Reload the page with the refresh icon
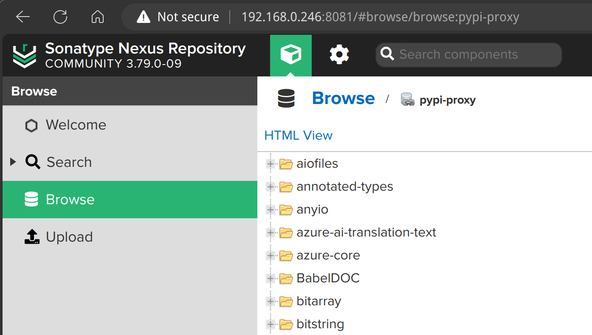Screen dimensions: 592x335 click(60, 17)
